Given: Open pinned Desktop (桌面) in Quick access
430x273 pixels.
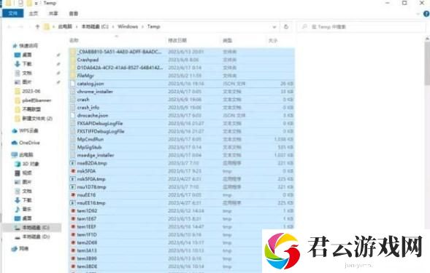Looking at the screenshot, I should [27, 55].
